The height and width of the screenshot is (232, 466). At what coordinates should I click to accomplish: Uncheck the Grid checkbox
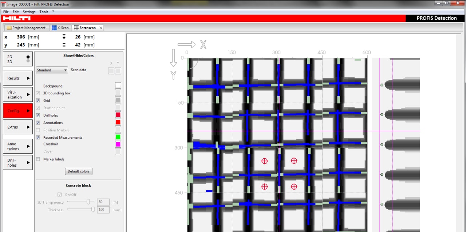[38, 101]
